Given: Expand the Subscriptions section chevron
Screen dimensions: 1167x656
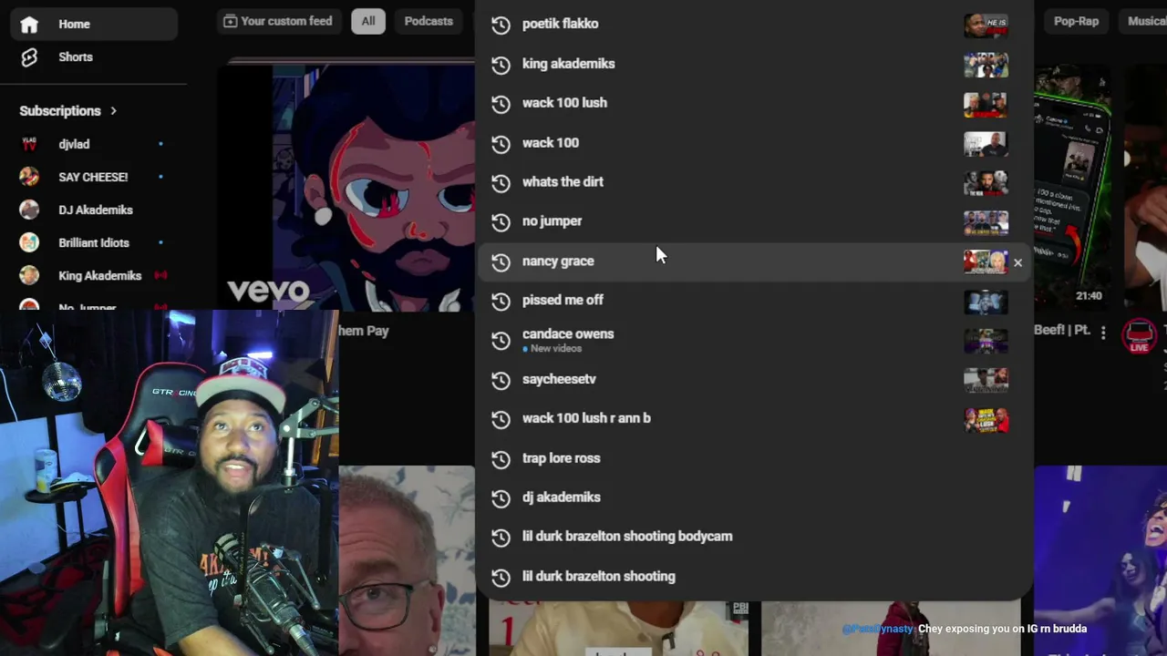Looking at the screenshot, I should tap(114, 111).
